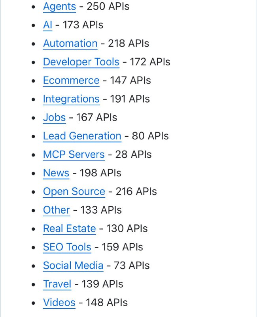
Task: Open the Real Estate link
Action: 69,229
